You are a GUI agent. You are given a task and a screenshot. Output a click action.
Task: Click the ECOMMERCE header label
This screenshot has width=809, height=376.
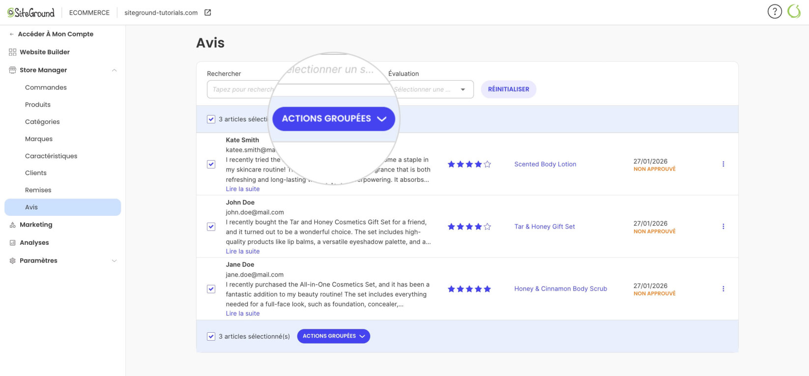pos(89,13)
